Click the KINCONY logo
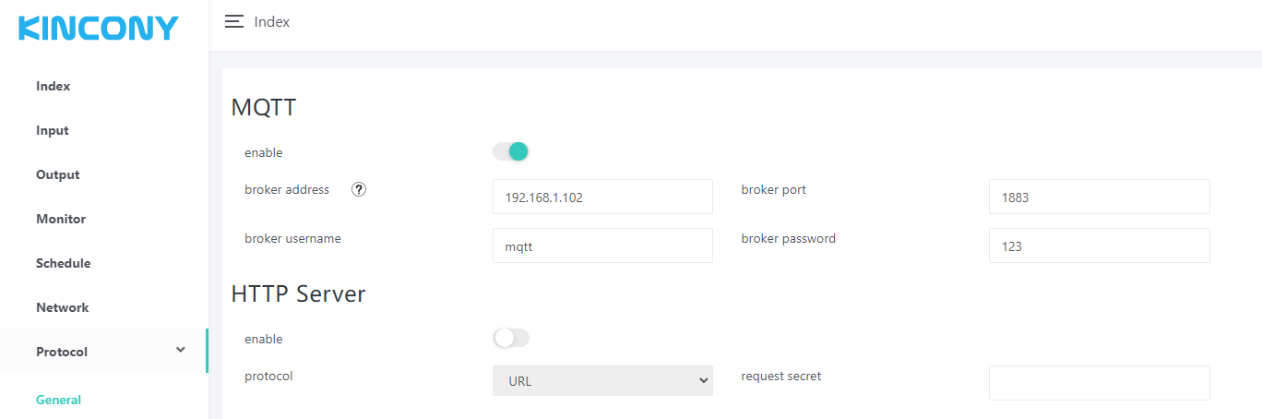Screen dimensions: 1262x419 tap(98, 29)
